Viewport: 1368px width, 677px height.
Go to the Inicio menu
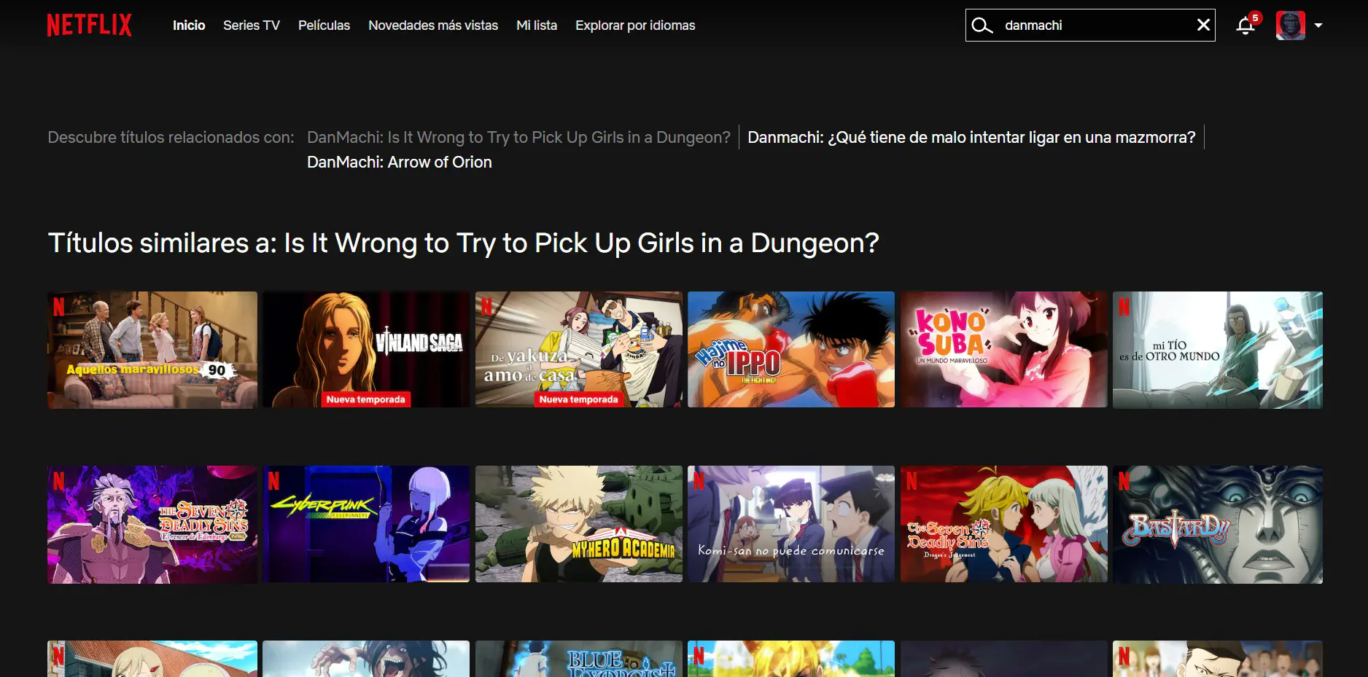tap(189, 26)
